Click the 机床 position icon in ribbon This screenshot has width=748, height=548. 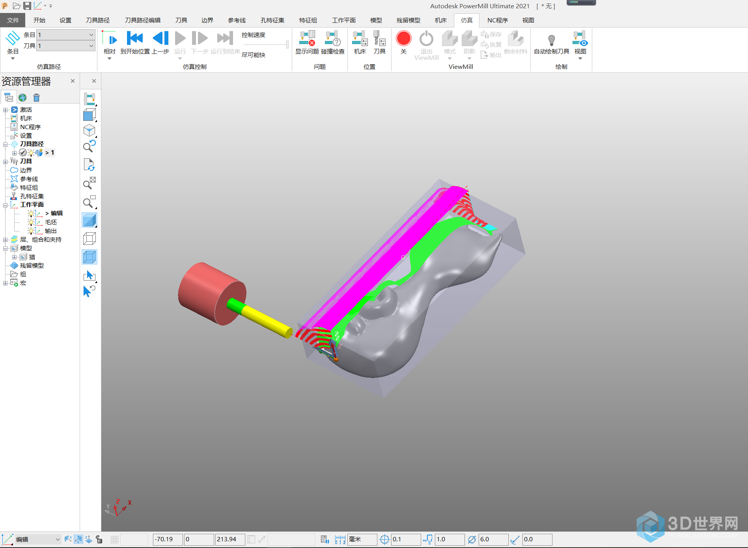[360, 39]
